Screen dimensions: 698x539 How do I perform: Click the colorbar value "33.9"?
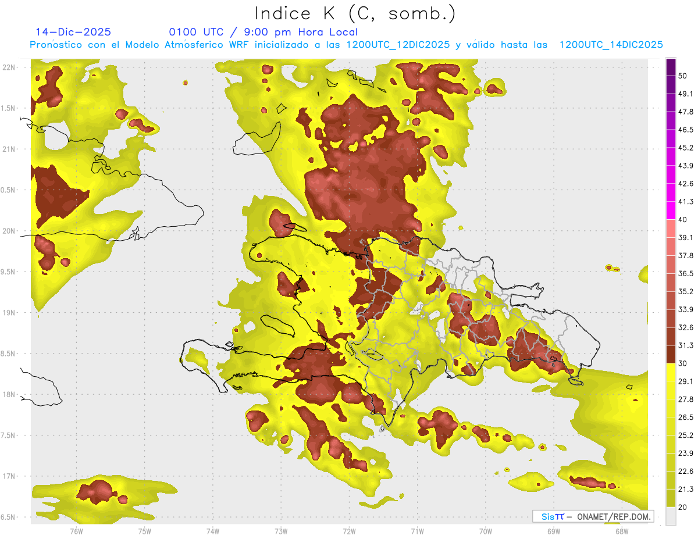686,309
